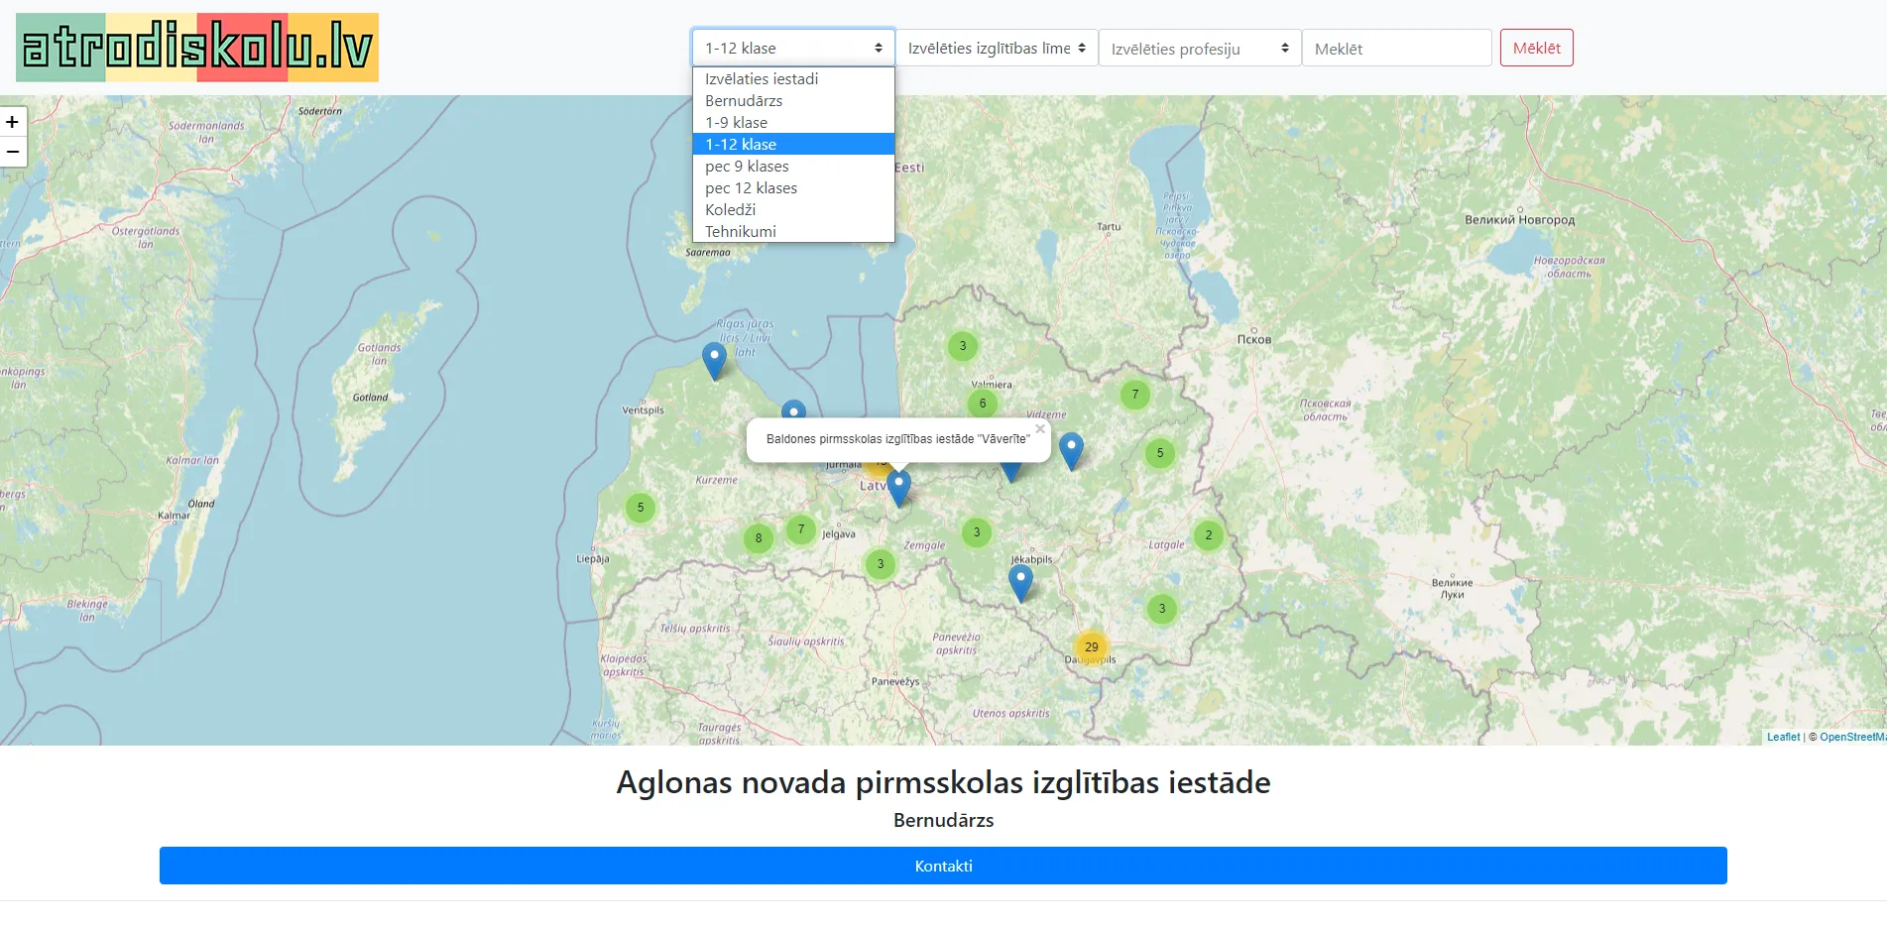
Task: Open Kontakti for Aglonas novada iestāde
Action: [942, 865]
